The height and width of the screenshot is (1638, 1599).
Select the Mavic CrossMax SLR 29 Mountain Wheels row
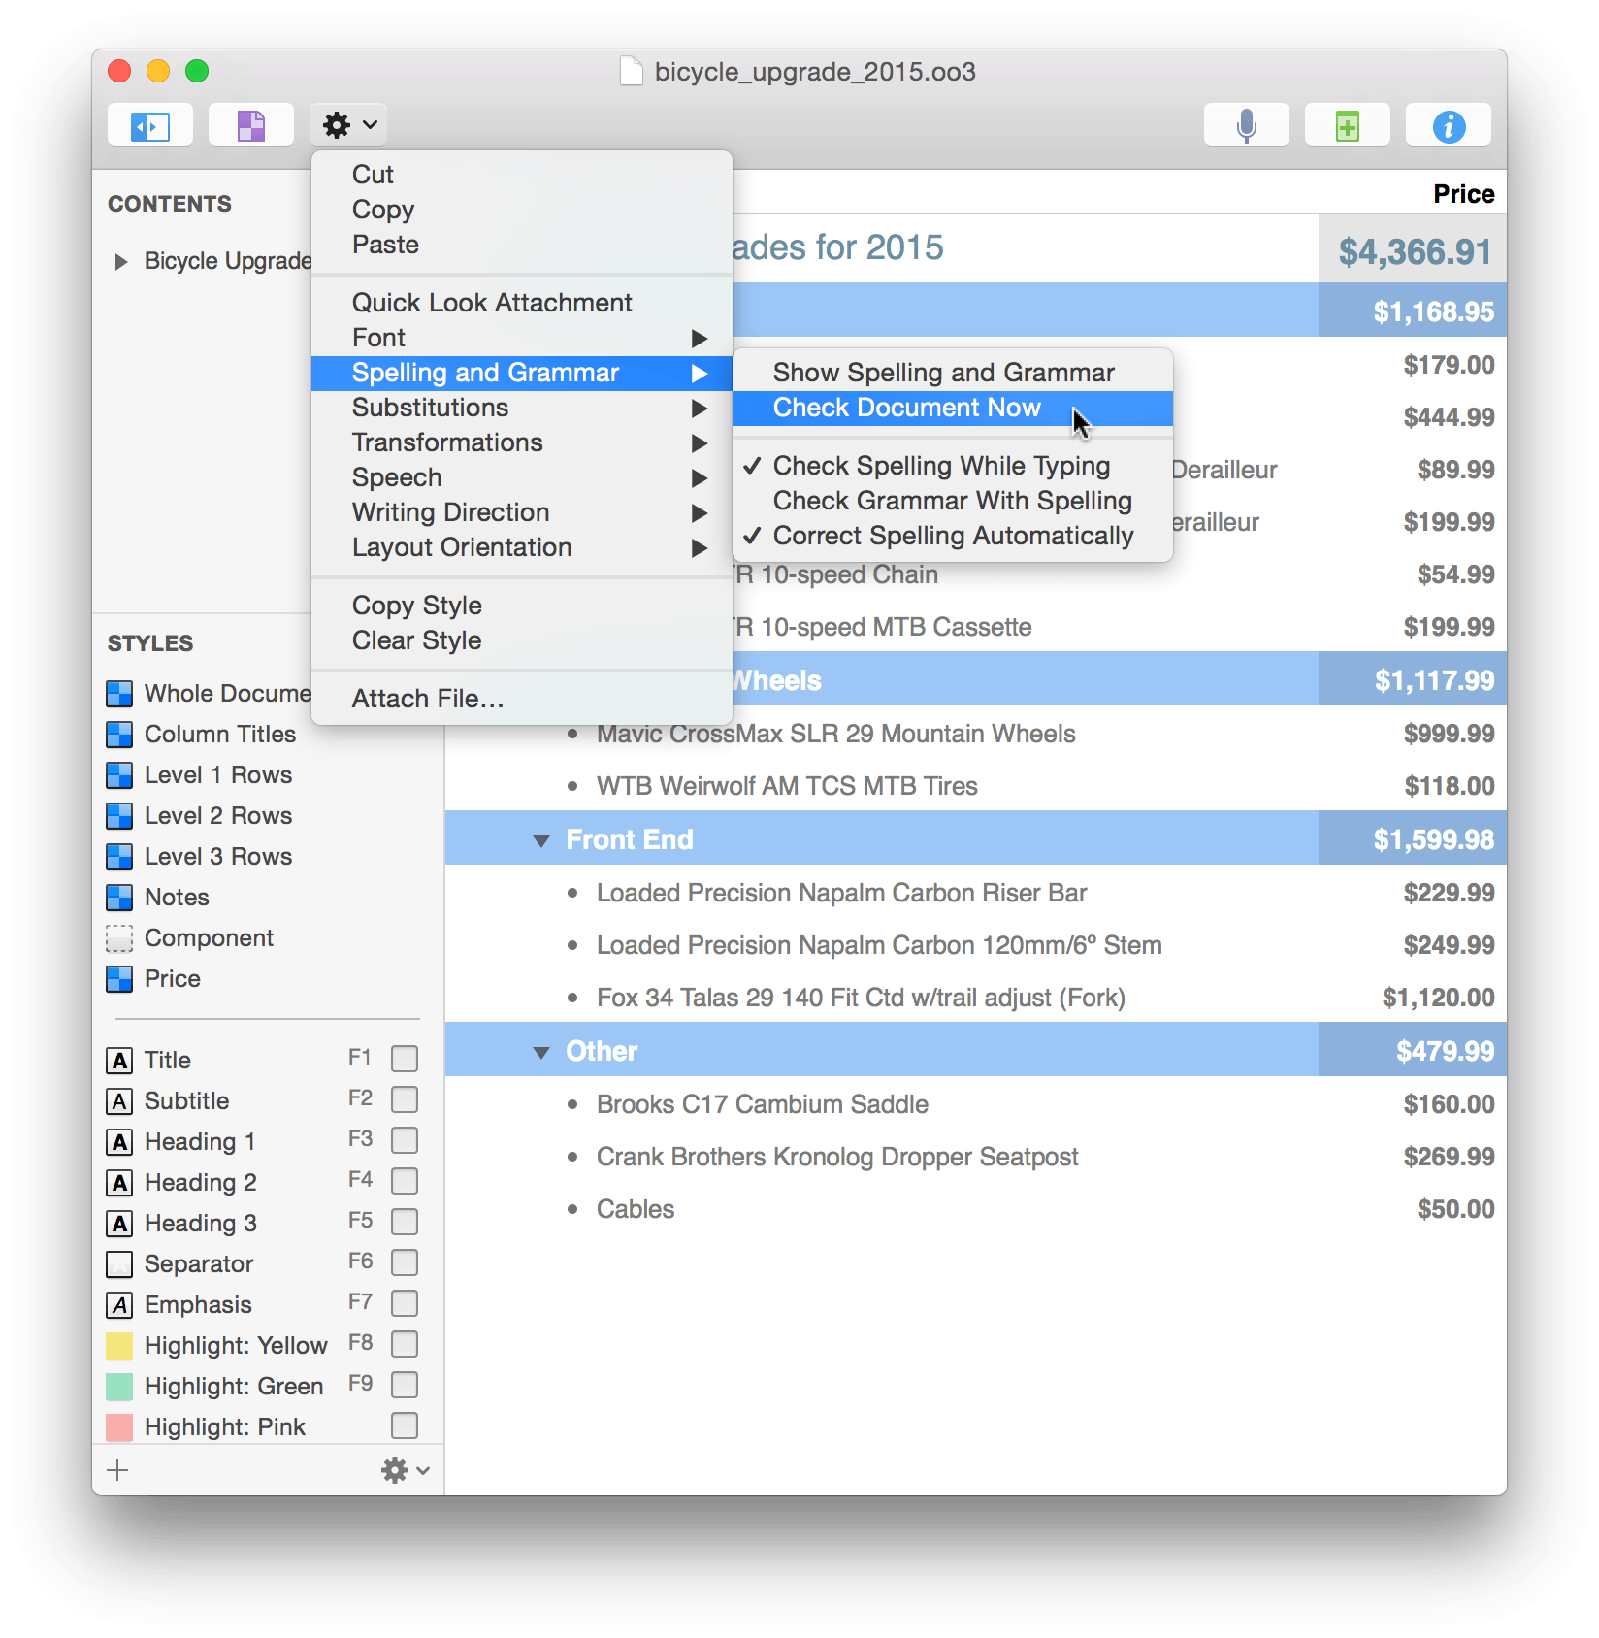(x=975, y=734)
